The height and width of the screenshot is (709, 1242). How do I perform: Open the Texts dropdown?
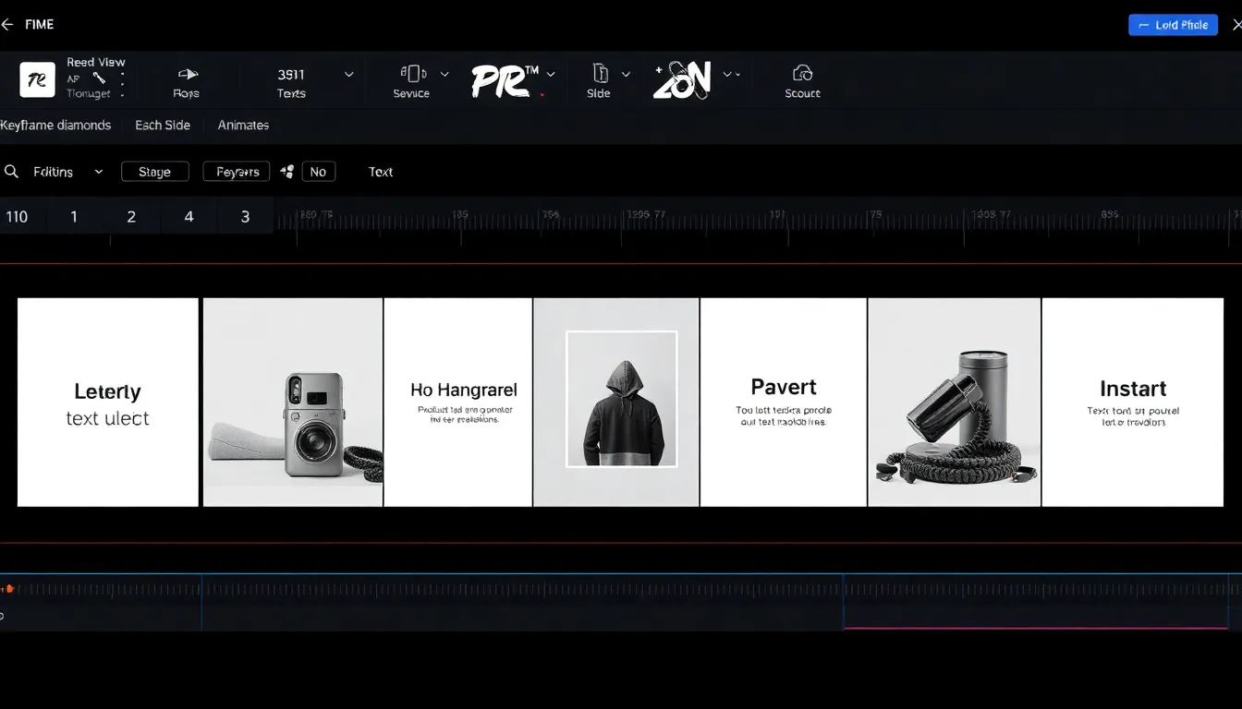click(x=348, y=74)
